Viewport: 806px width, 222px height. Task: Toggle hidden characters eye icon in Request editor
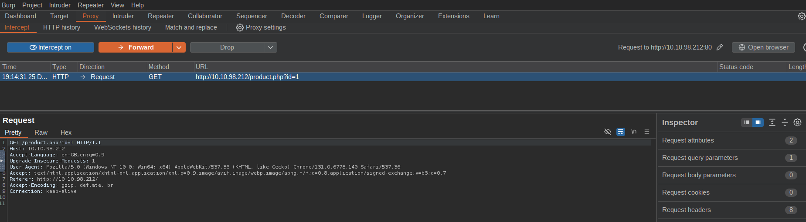pyautogui.click(x=607, y=132)
